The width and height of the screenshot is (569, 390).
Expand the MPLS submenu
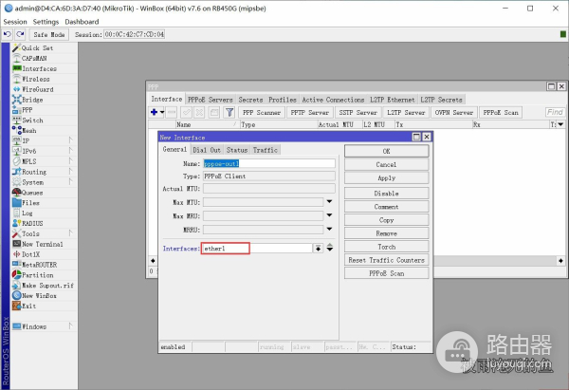pos(71,161)
